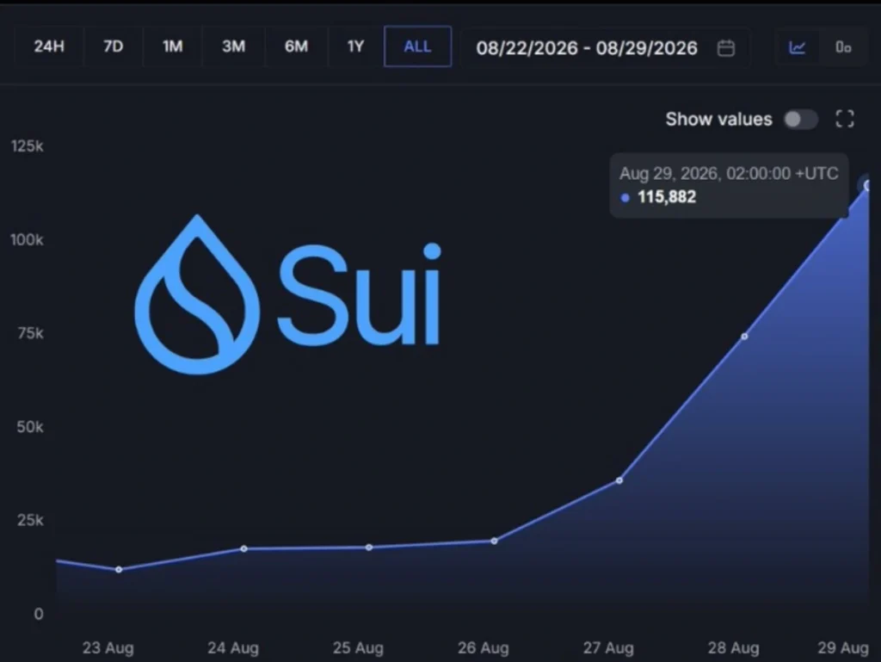This screenshot has width=881, height=662.
Task: Click the 28 Aug axis label
Action: (x=733, y=648)
